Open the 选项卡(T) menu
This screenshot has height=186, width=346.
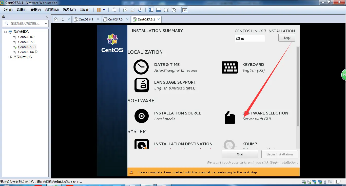69,10
